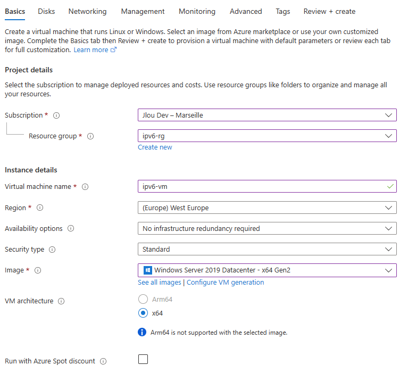Image resolution: width=408 pixels, height=373 pixels.
Task: Select the x64 architecture radio button
Action: pyautogui.click(x=143, y=313)
